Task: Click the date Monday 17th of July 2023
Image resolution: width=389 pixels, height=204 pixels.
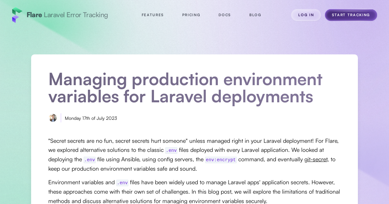Action: point(91,118)
